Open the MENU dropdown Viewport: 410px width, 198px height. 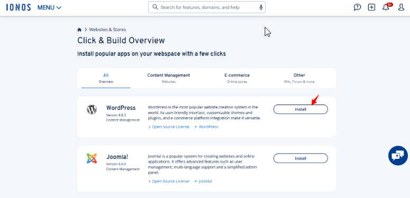pos(50,7)
